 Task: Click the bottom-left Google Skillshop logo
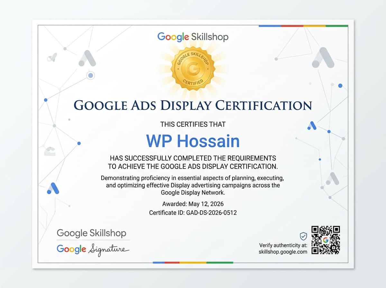[91, 233]
